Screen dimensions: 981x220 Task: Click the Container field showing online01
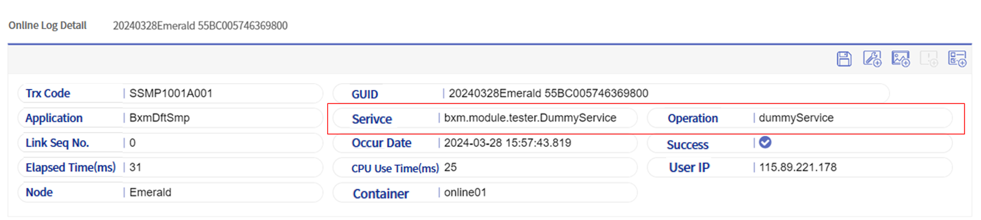(x=465, y=193)
